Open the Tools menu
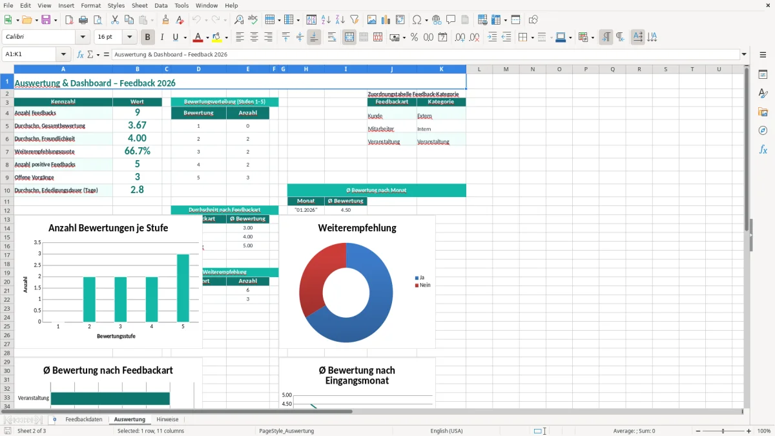The image size is (775, 436). (181, 5)
